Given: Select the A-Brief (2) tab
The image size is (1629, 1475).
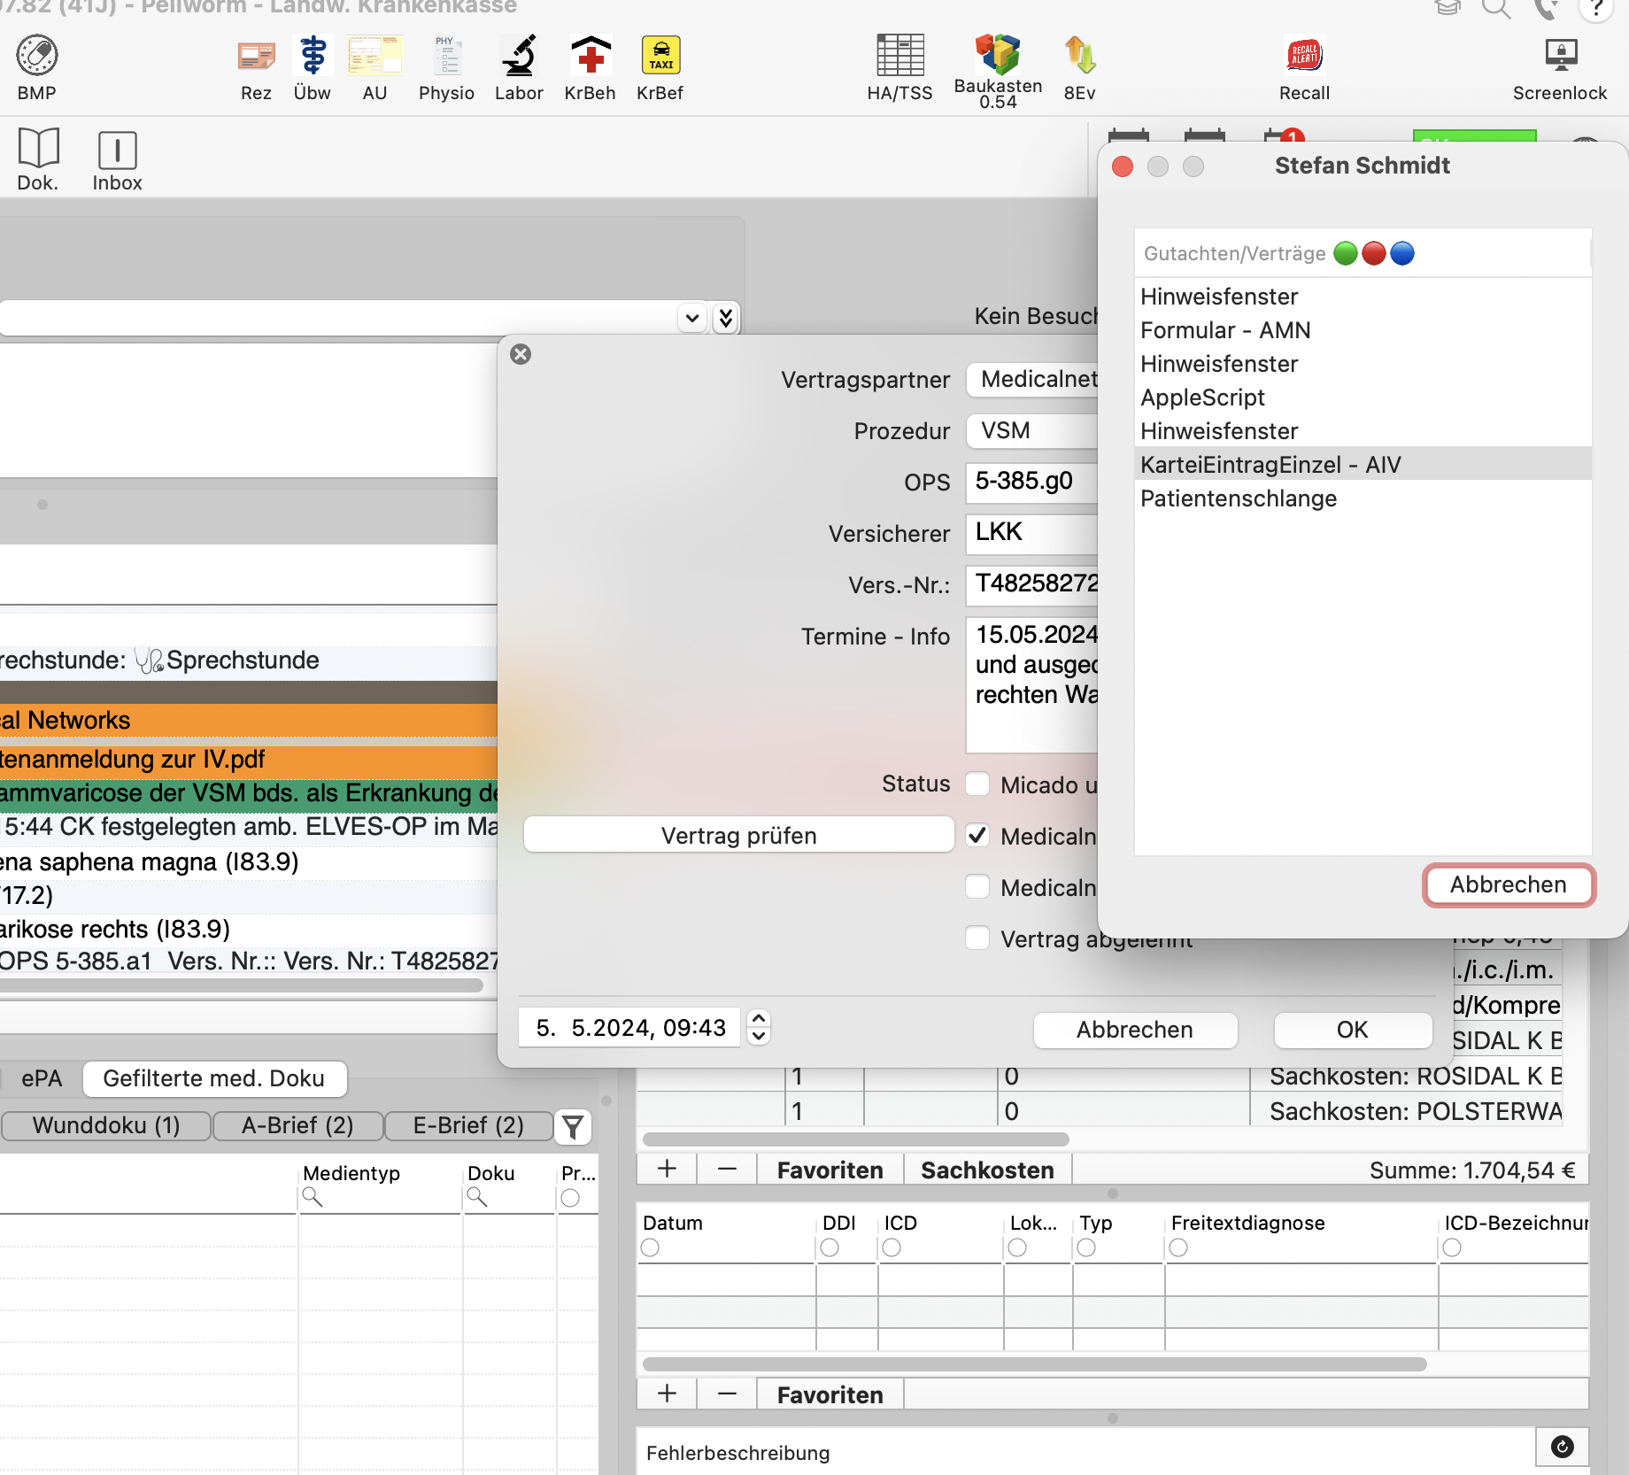Looking at the screenshot, I should pos(297,1125).
